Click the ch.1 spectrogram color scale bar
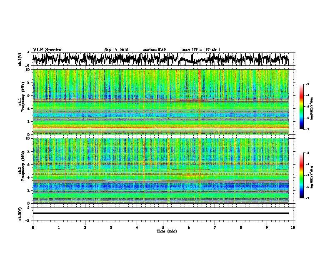 tap(301, 107)
